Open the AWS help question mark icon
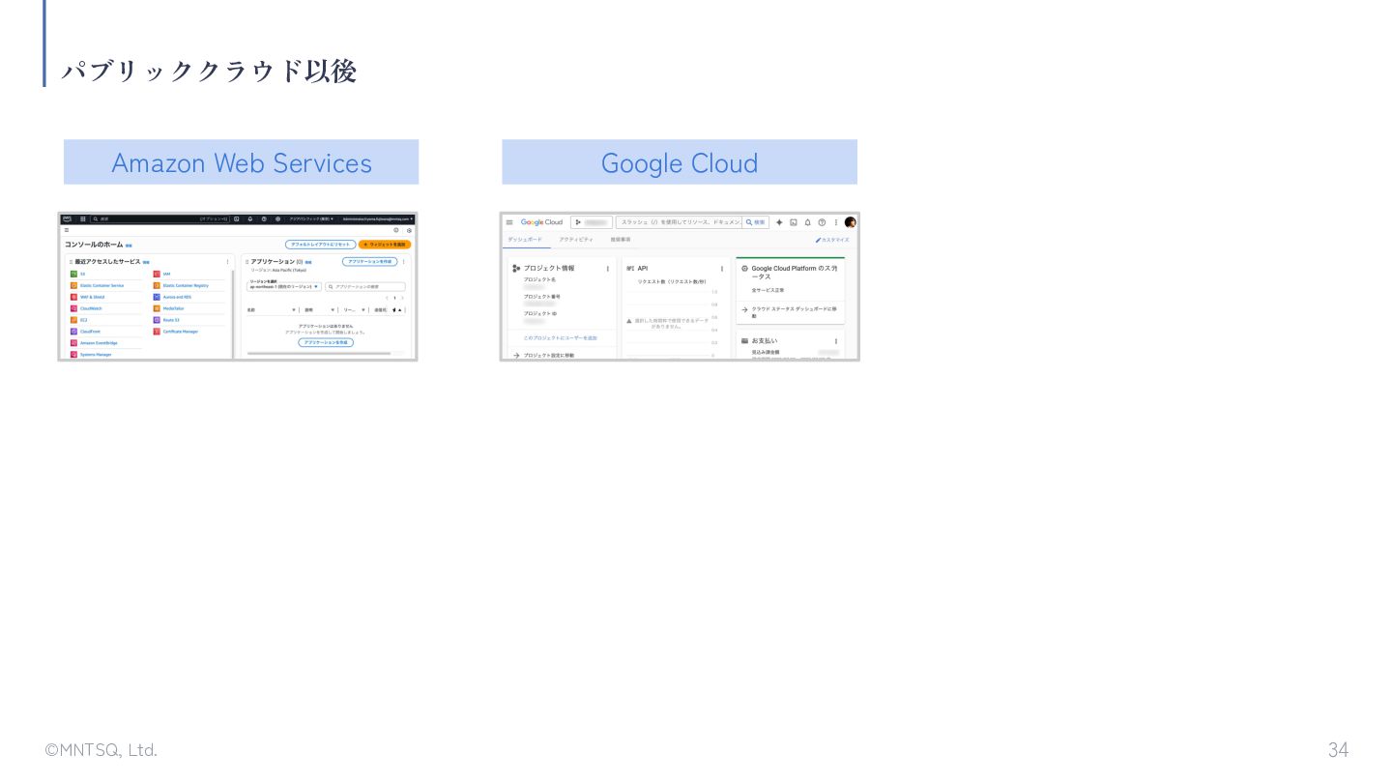1392x783 pixels. pyautogui.click(x=264, y=218)
